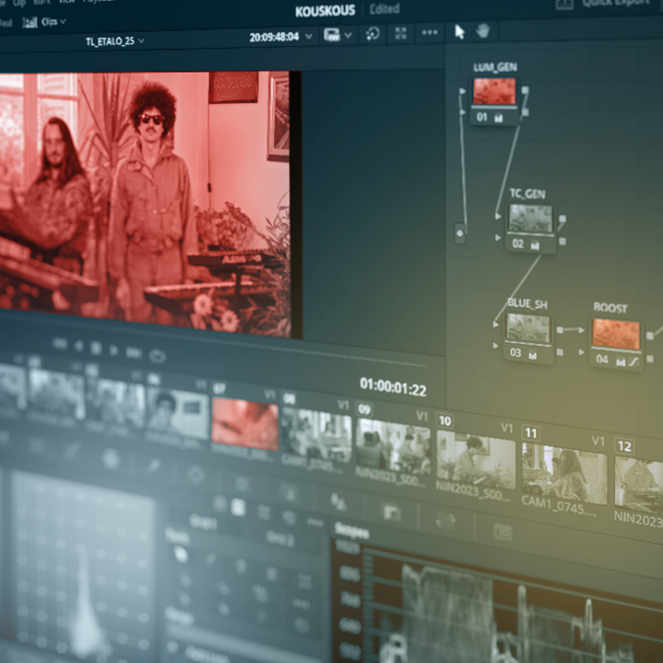Click the expand viewer fullscreen icon
663x663 pixels.
(401, 34)
